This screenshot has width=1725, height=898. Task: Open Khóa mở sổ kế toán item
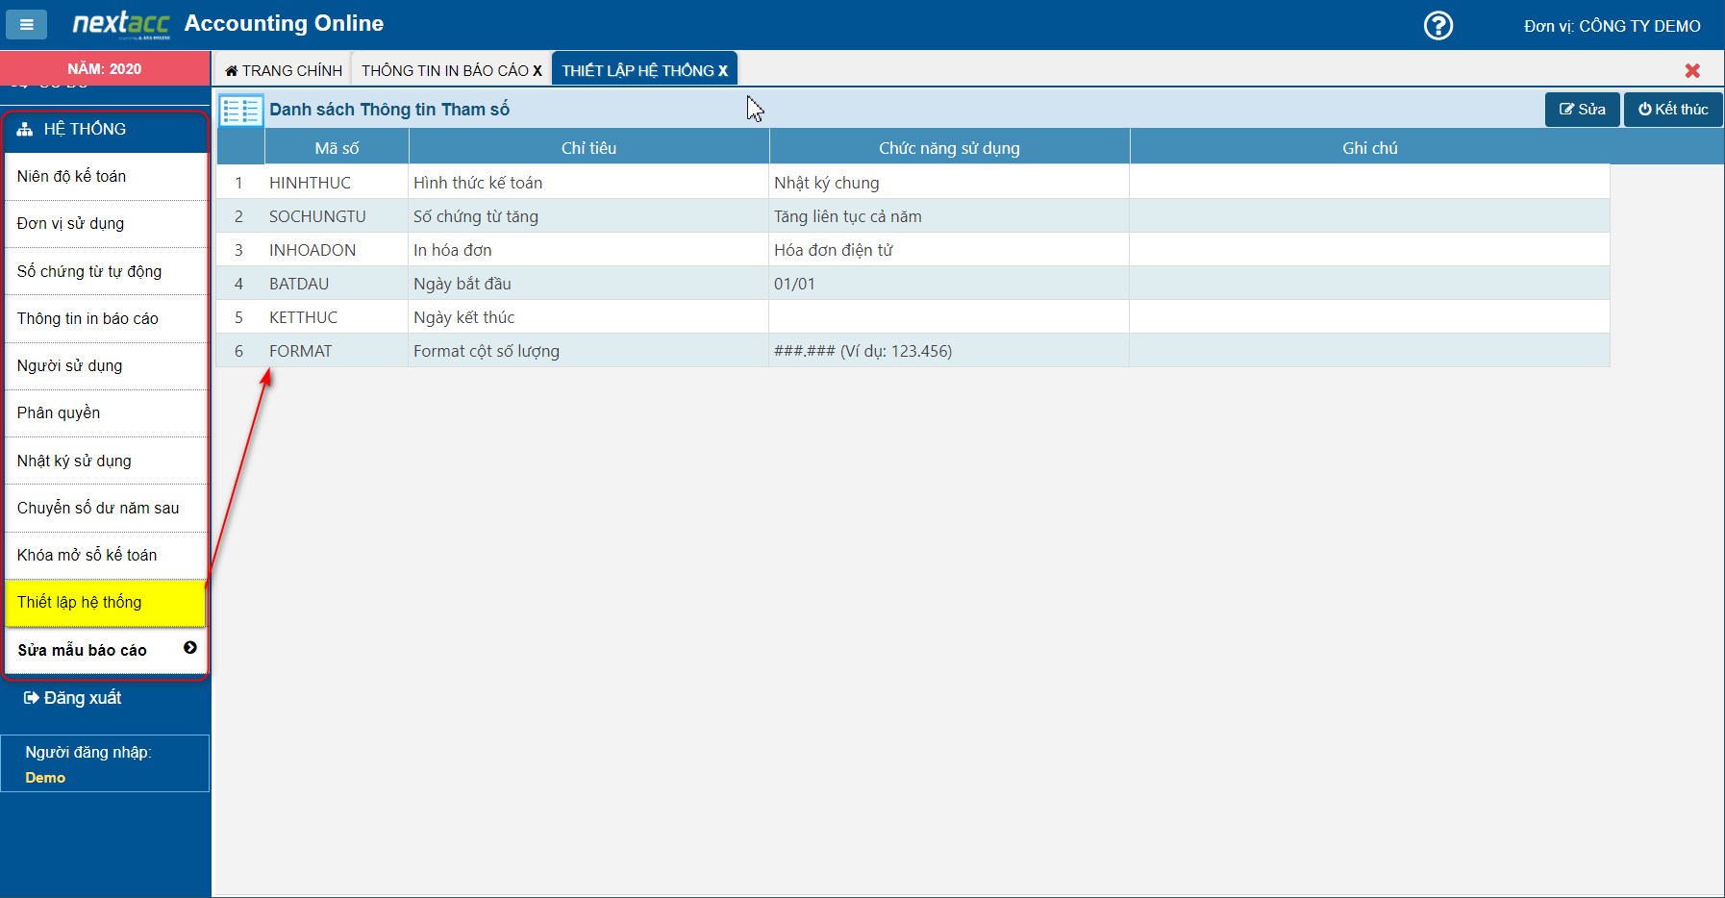click(87, 556)
